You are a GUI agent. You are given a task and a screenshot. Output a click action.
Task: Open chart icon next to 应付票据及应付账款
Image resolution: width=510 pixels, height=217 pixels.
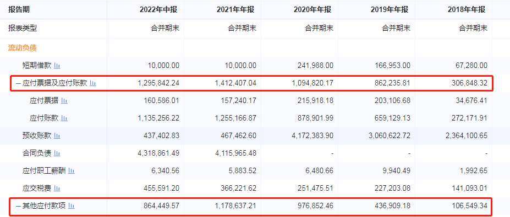93,83
